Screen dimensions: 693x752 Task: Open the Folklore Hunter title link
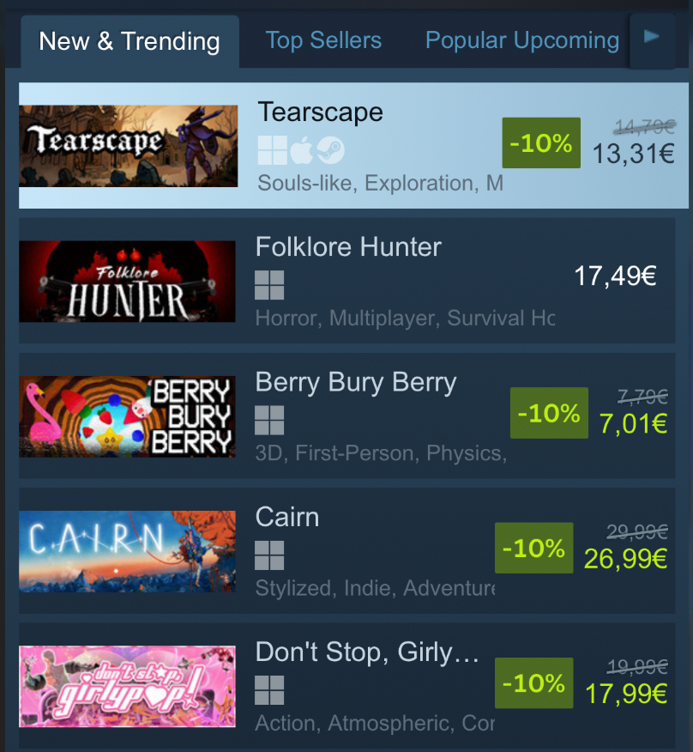click(348, 247)
